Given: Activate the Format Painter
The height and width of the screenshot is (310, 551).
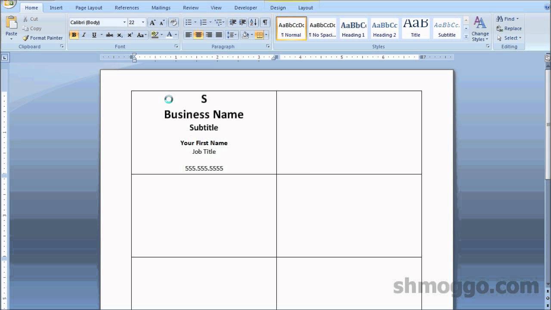Looking at the screenshot, I should click(x=42, y=38).
